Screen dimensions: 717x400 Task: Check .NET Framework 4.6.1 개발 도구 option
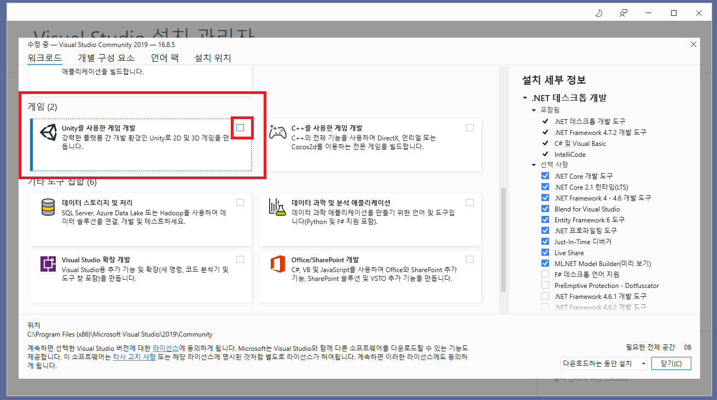click(545, 296)
